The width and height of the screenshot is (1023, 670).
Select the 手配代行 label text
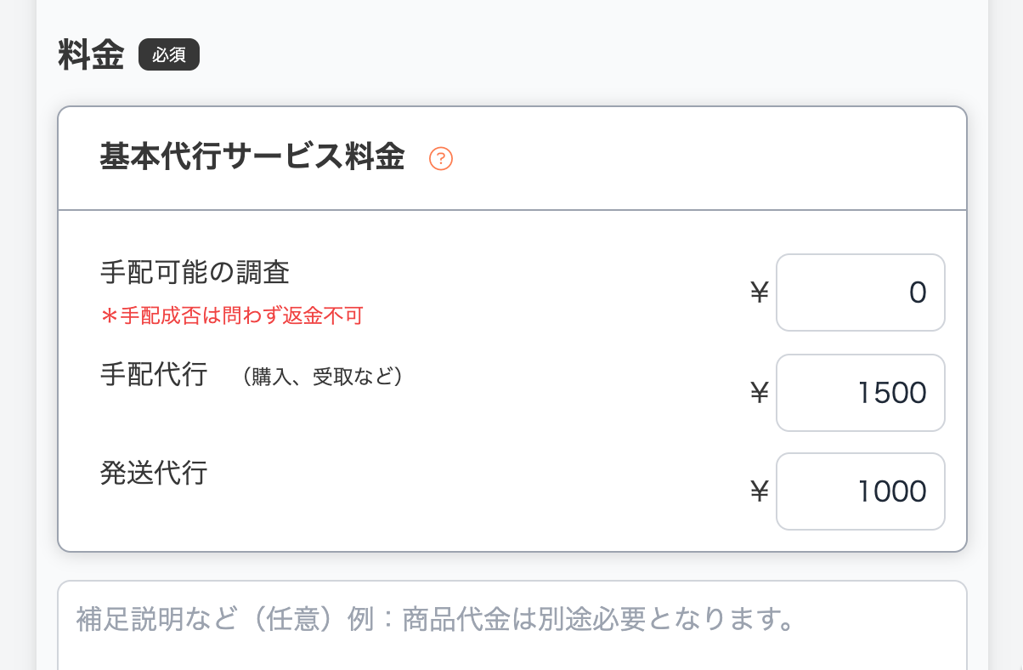coord(153,374)
